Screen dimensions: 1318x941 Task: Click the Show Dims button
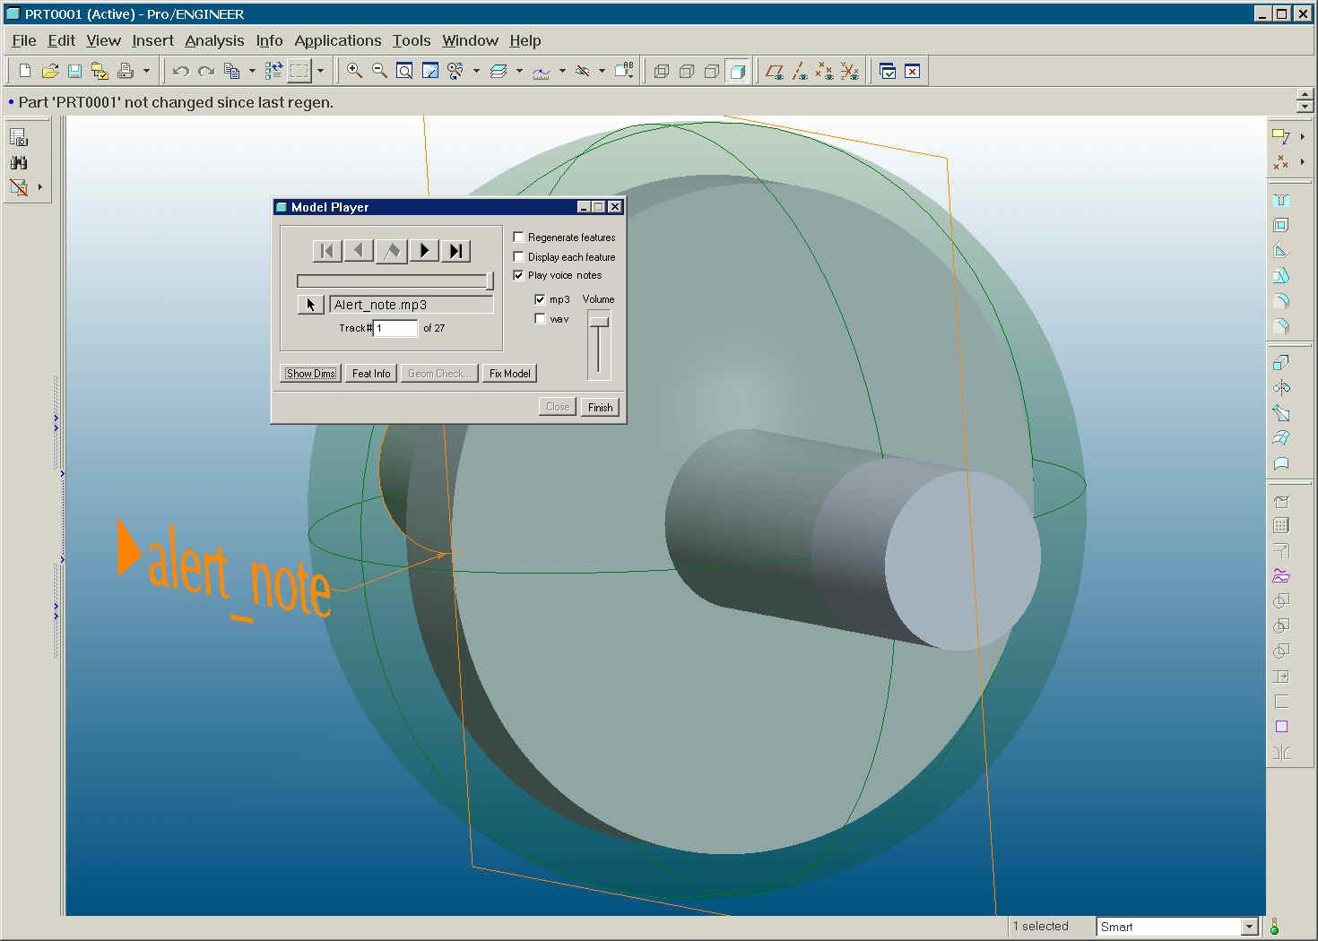pyautogui.click(x=311, y=374)
